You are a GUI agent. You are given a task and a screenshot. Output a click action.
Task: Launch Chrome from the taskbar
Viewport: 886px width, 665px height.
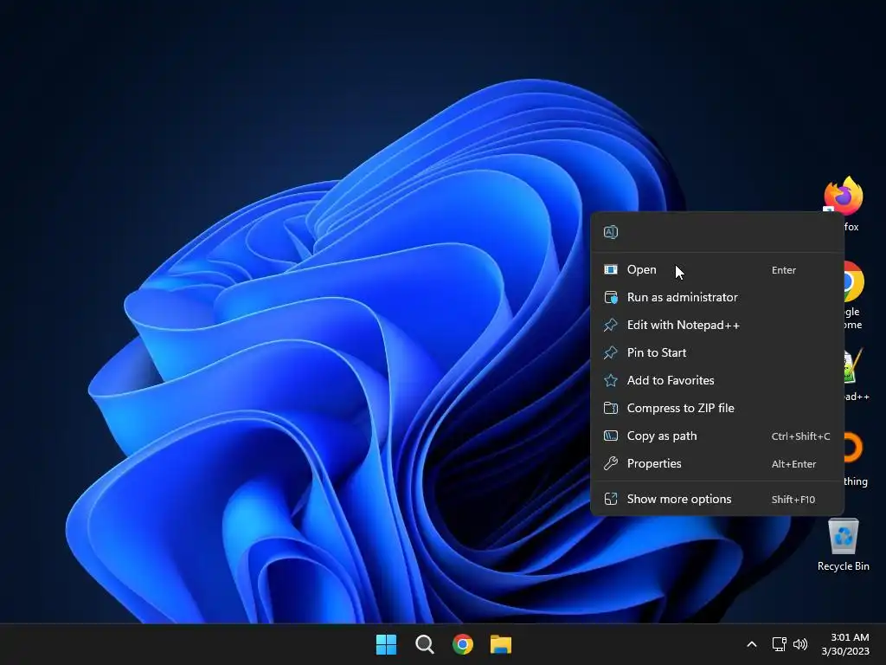point(463,644)
